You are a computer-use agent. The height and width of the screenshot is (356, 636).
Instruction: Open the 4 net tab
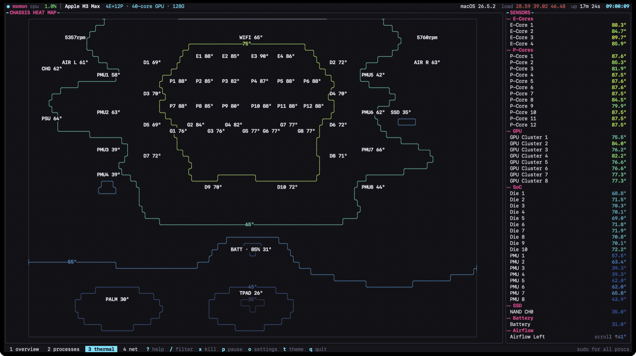[130, 349]
